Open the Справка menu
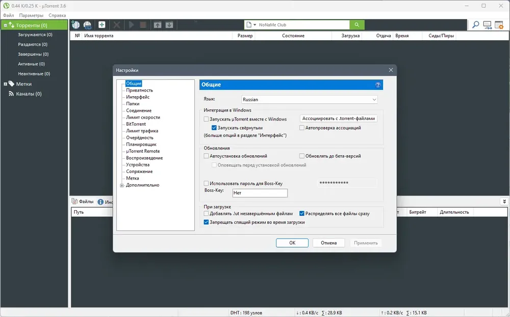The width and height of the screenshot is (510, 317). point(57,15)
